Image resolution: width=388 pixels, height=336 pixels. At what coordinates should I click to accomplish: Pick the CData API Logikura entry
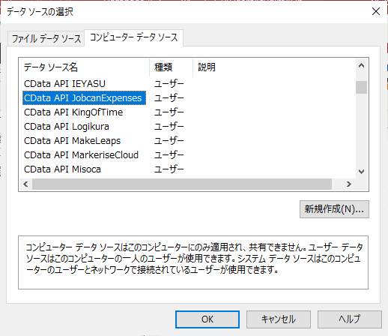[67, 127]
